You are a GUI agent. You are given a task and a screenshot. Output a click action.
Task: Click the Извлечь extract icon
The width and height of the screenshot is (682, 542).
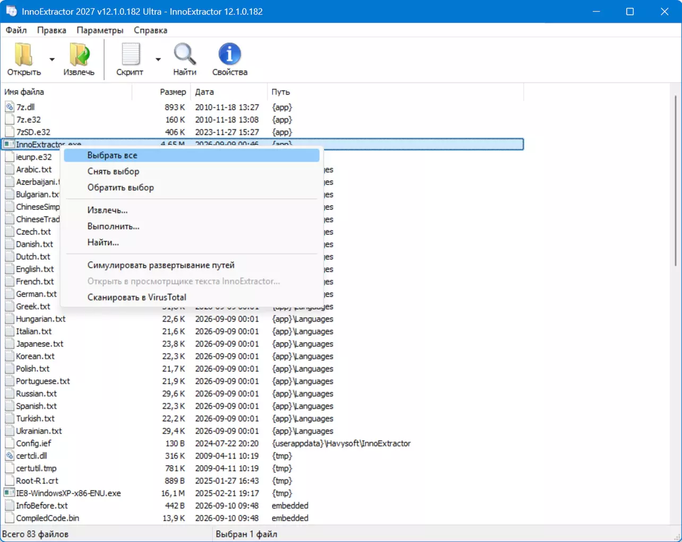[x=79, y=55]
